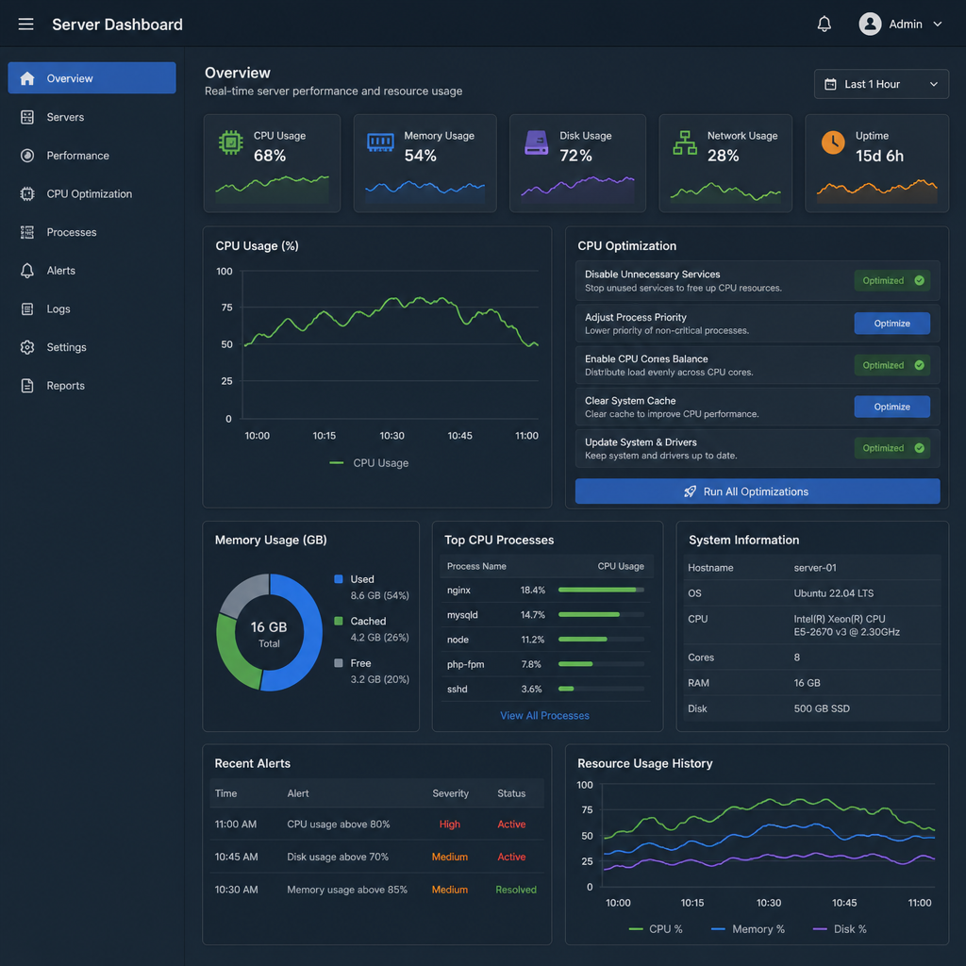Click the Performance gauge icon in sidebar
Viewport: 966px width, 966px height.
tap(27, 156)
